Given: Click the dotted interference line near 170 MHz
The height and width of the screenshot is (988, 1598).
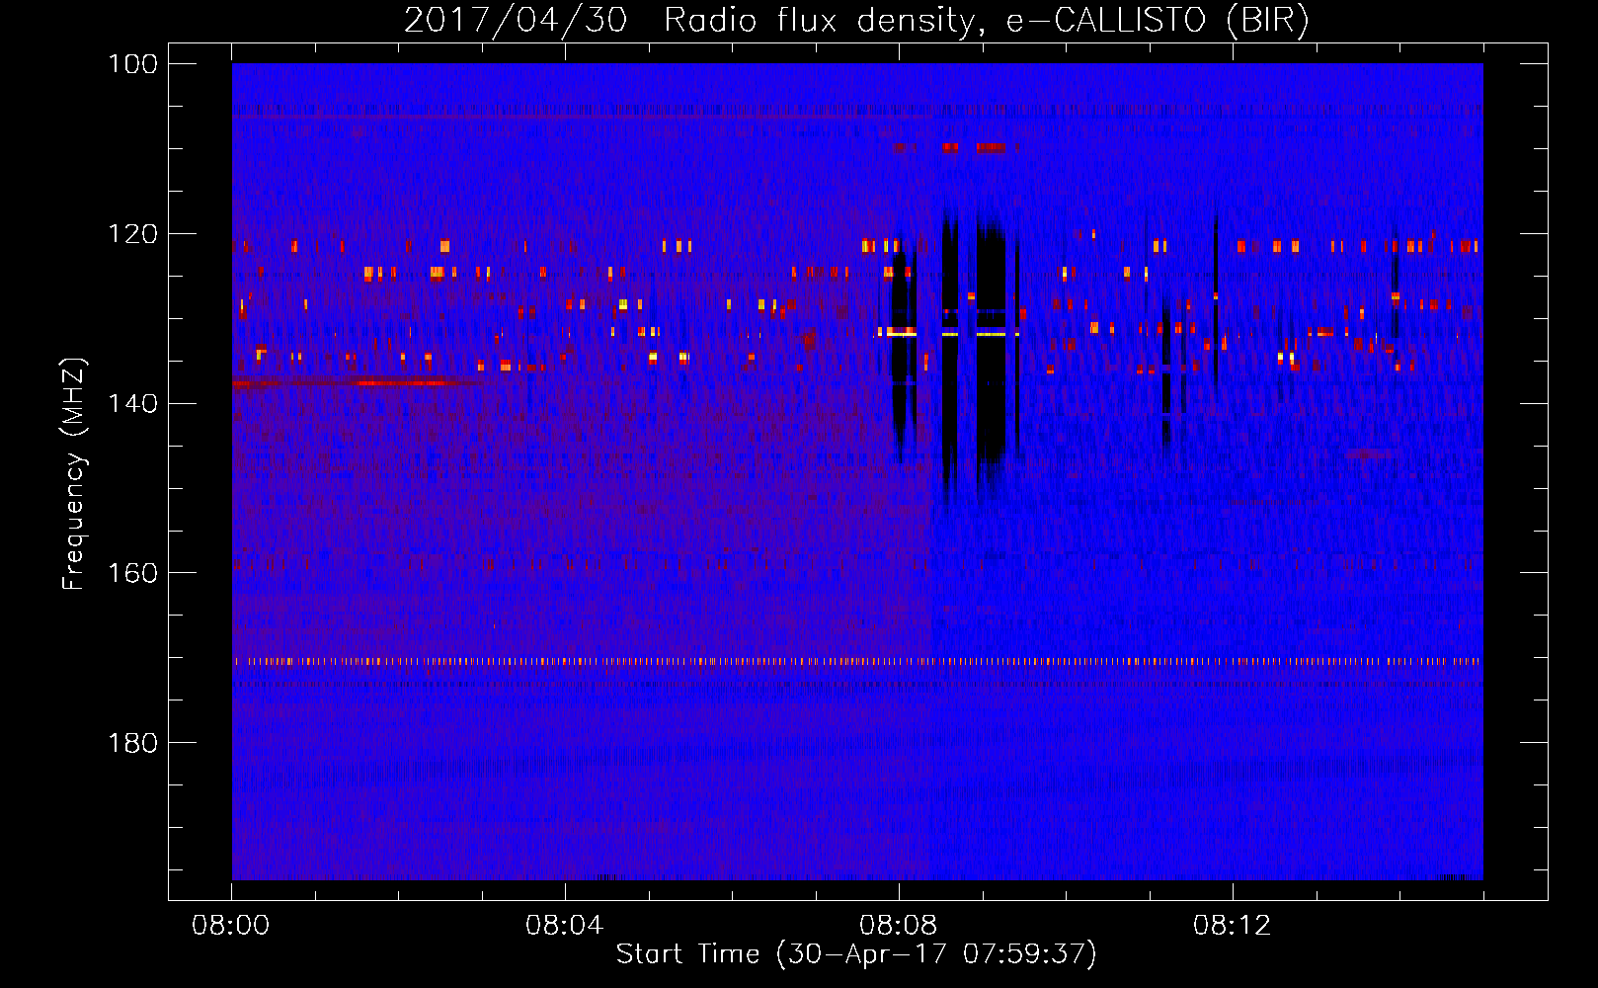Looking at the screenshot, I should click(857, 661).
